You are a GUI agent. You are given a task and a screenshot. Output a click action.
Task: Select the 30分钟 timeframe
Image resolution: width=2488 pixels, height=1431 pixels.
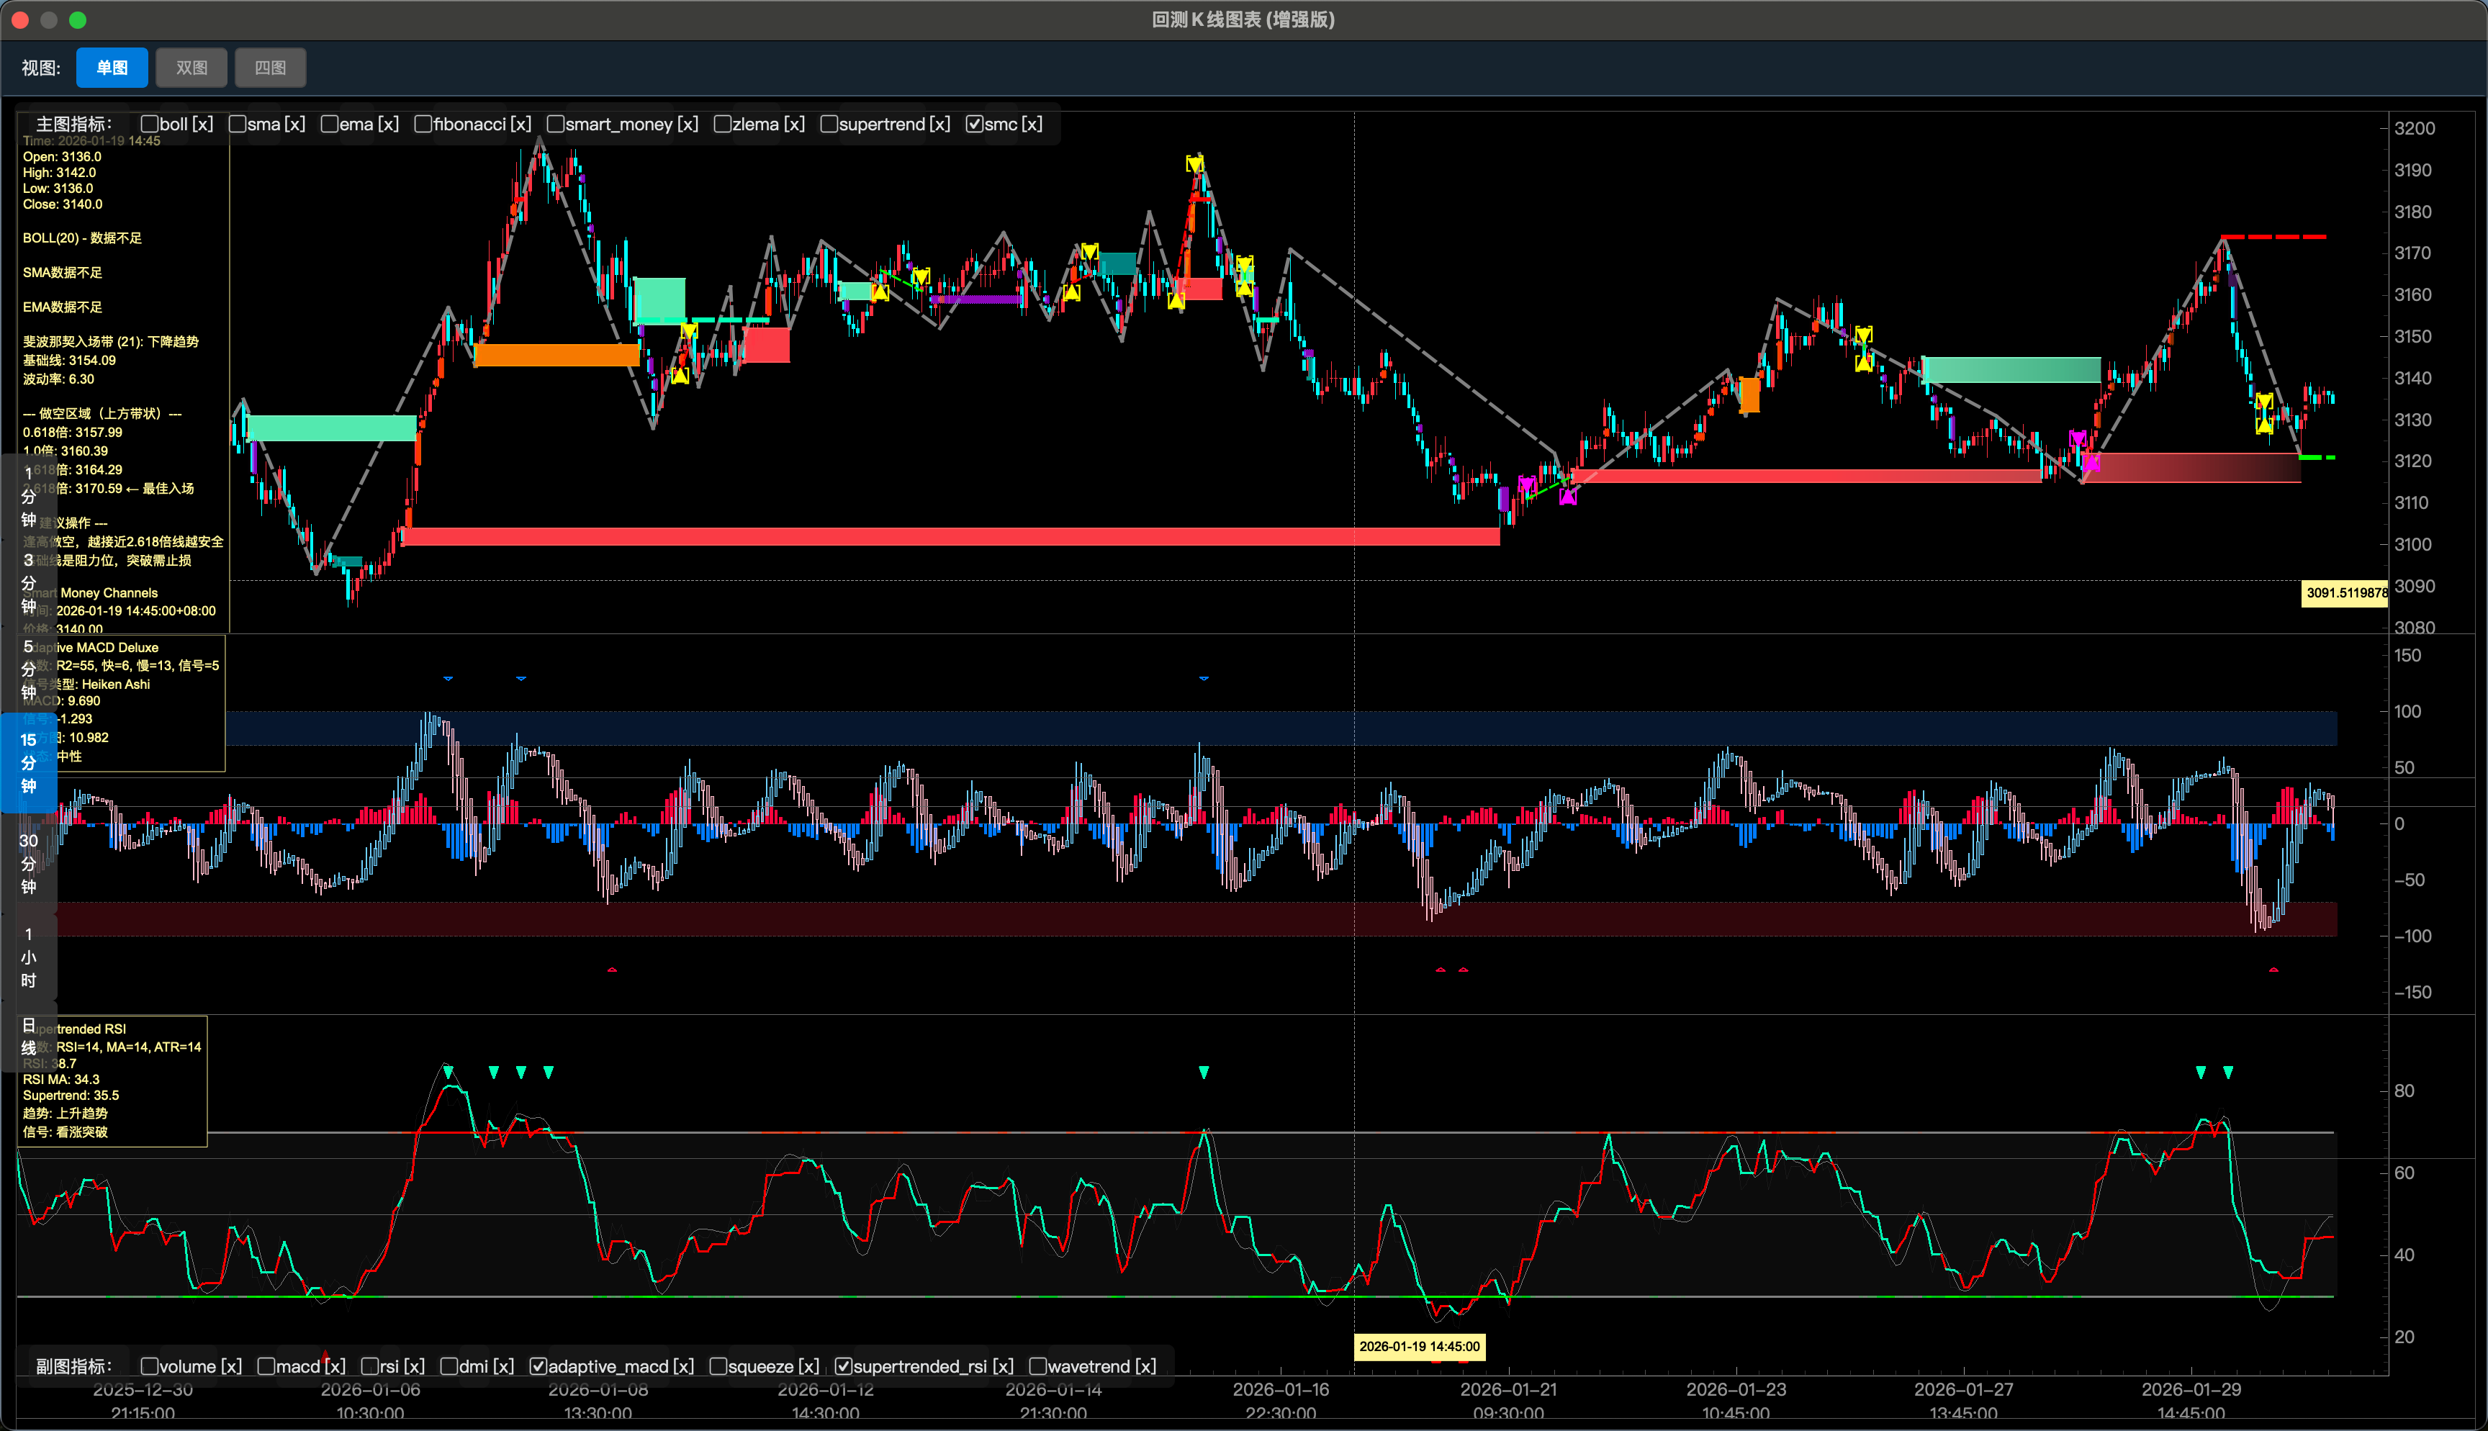click(29, 863)
